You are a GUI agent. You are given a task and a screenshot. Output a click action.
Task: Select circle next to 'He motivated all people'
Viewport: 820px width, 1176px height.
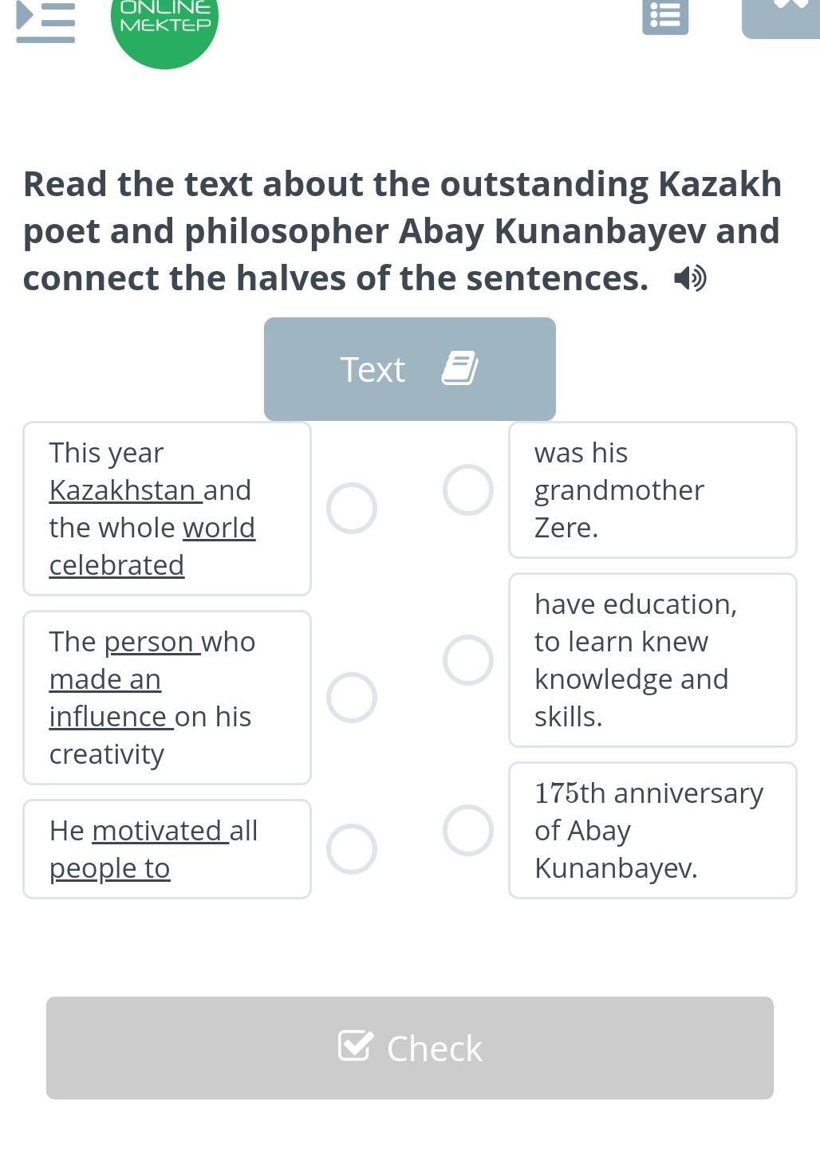[x=352, y=849]
